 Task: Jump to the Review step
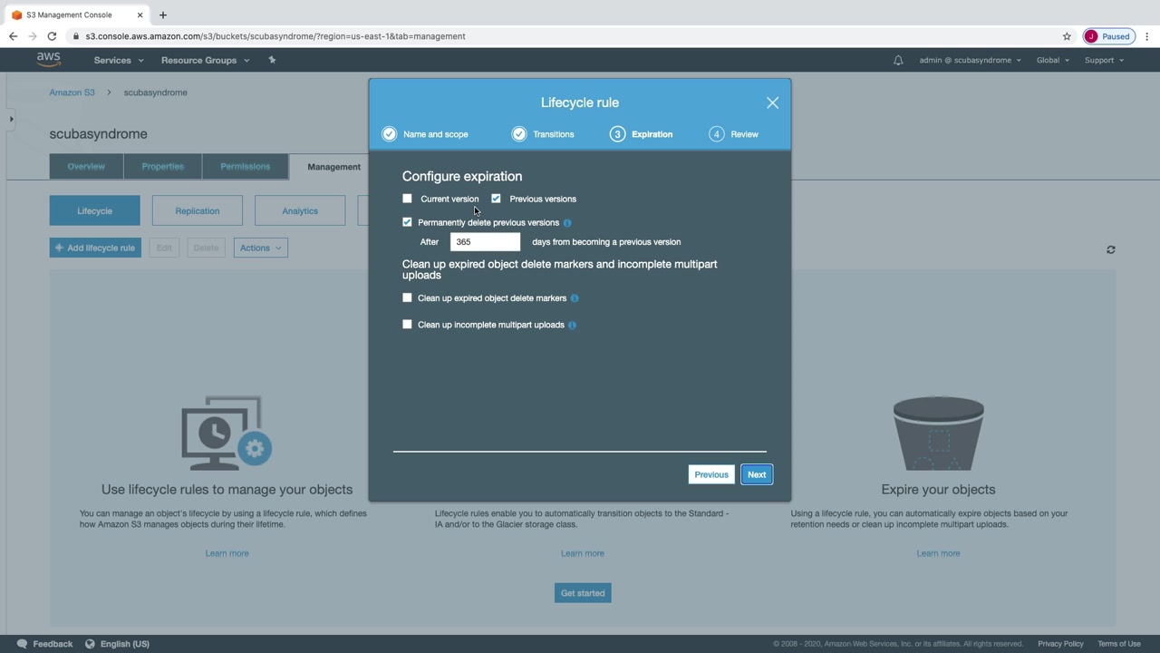tap(734, 134)
